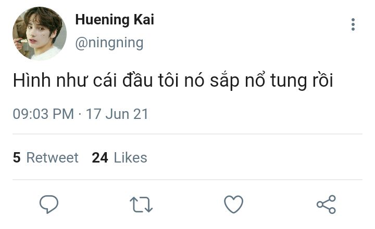This screenshot has height=229, width=375.
Task: Click the Huening Kai display name
Action: tap(115, 20)
